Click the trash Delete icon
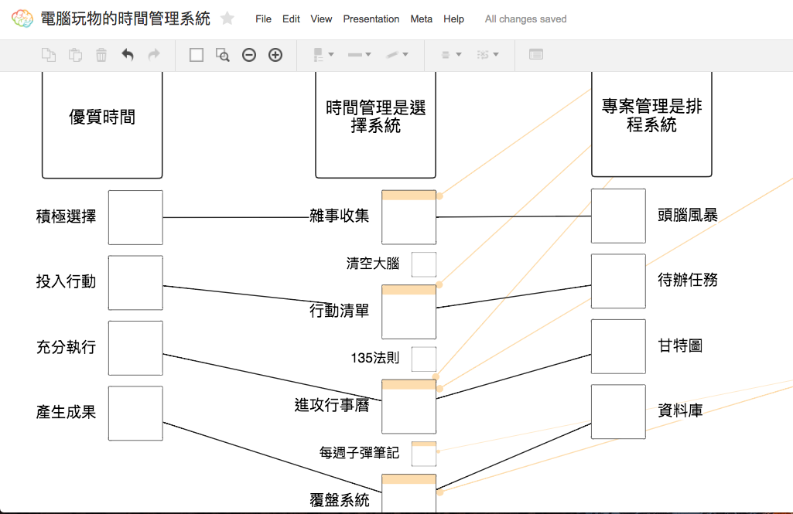 tap(101, 55)
